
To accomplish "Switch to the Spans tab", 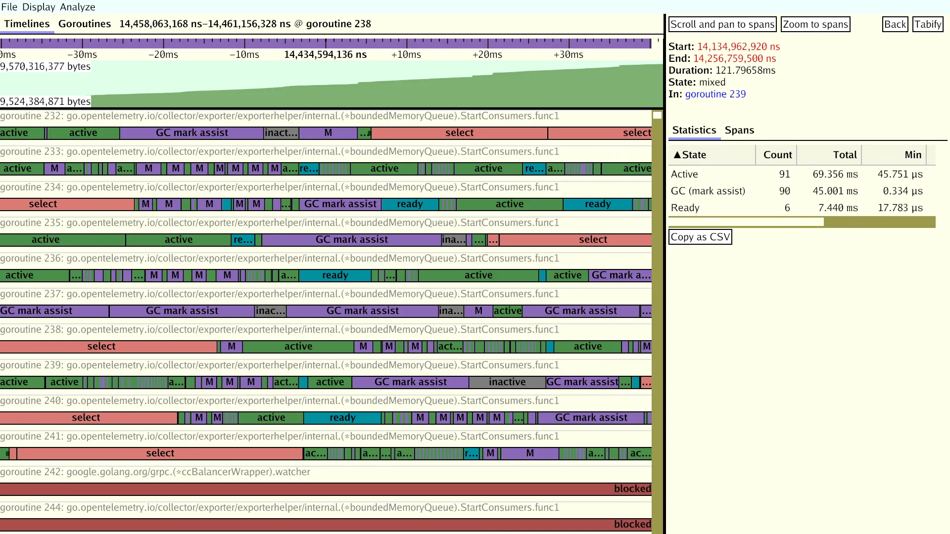I will [x=739, y=130].
